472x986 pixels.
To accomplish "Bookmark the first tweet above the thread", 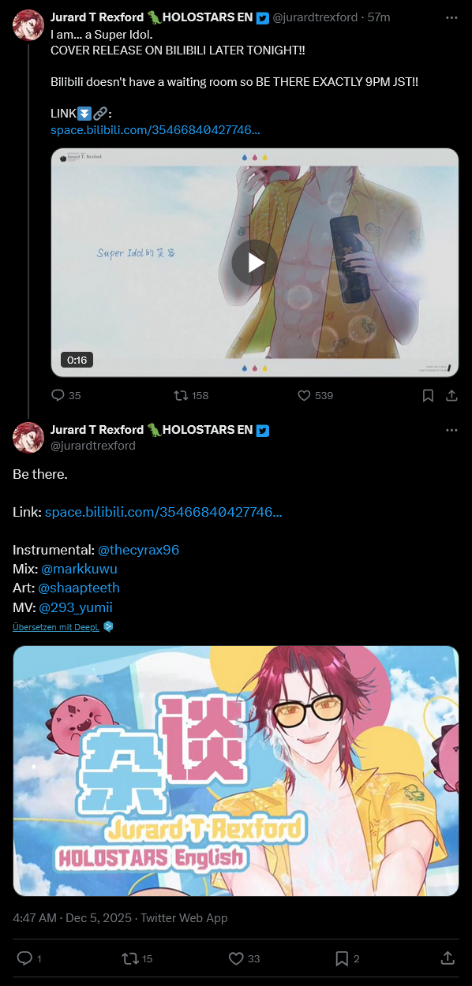I will coord(428,395).
